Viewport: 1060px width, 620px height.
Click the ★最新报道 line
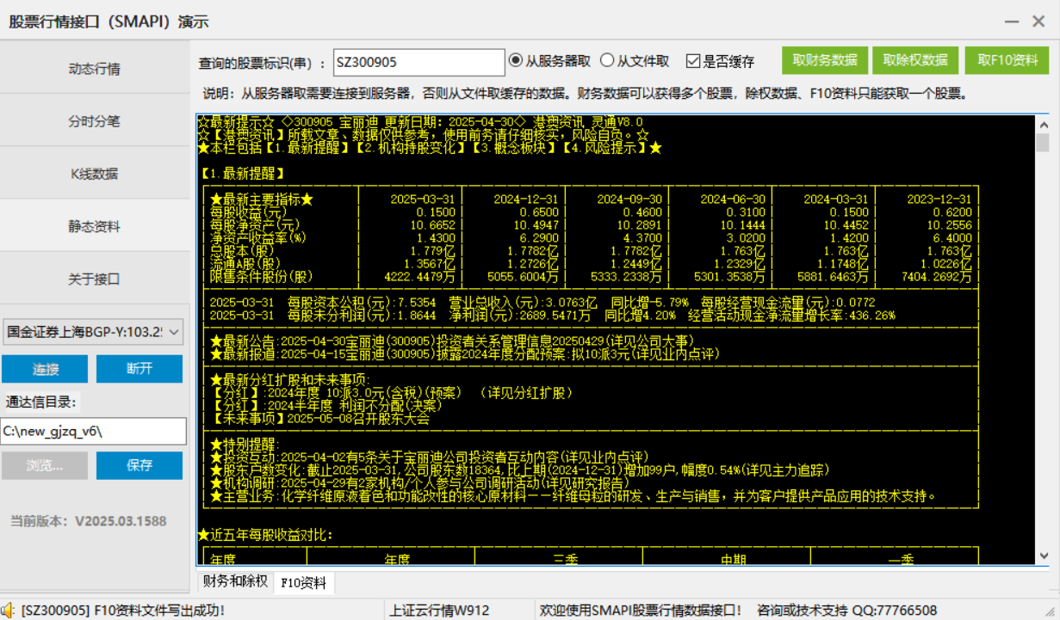pyautogui.click(x=465, y=354)
